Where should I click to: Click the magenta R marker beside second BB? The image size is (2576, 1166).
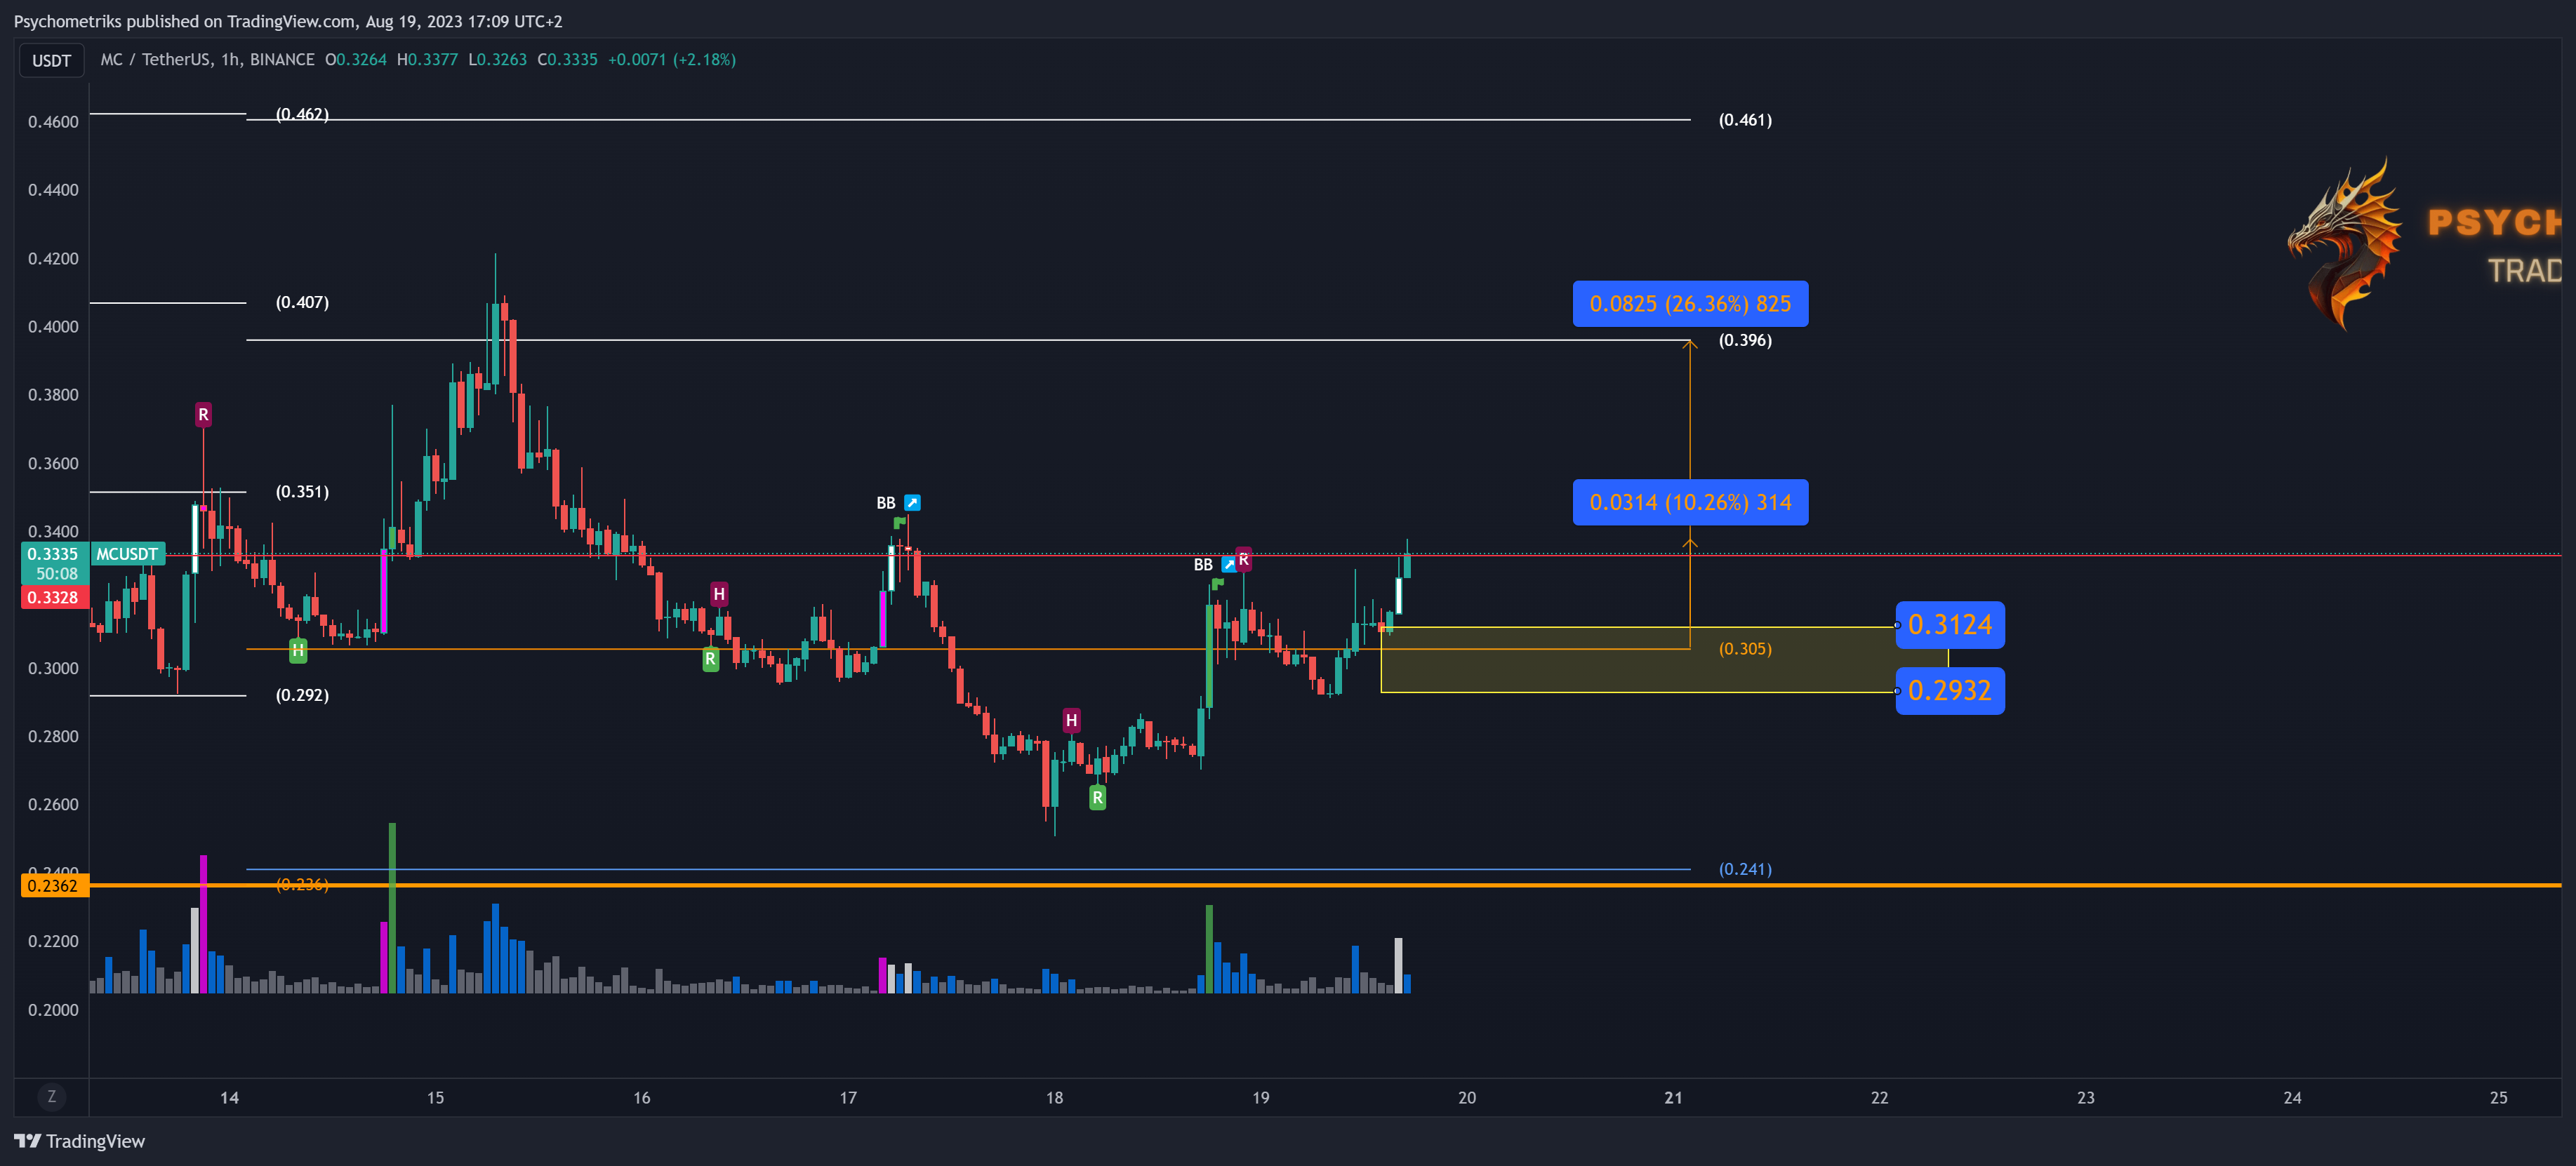[x=1243, y=560]
